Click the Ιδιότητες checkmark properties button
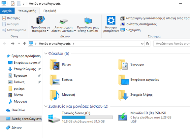This screenshot has width=190, height=138. point(11,18)
